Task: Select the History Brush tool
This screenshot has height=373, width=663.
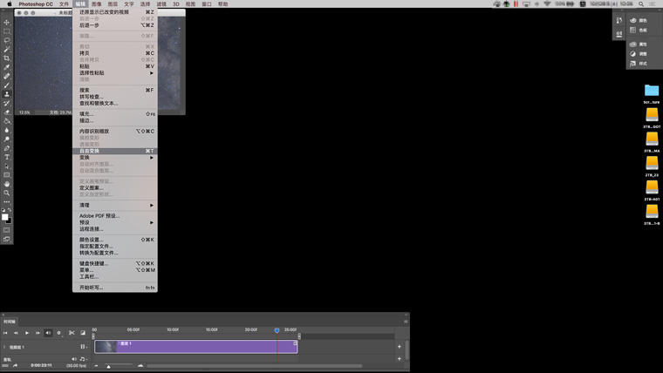Action: tap(7, 103)
